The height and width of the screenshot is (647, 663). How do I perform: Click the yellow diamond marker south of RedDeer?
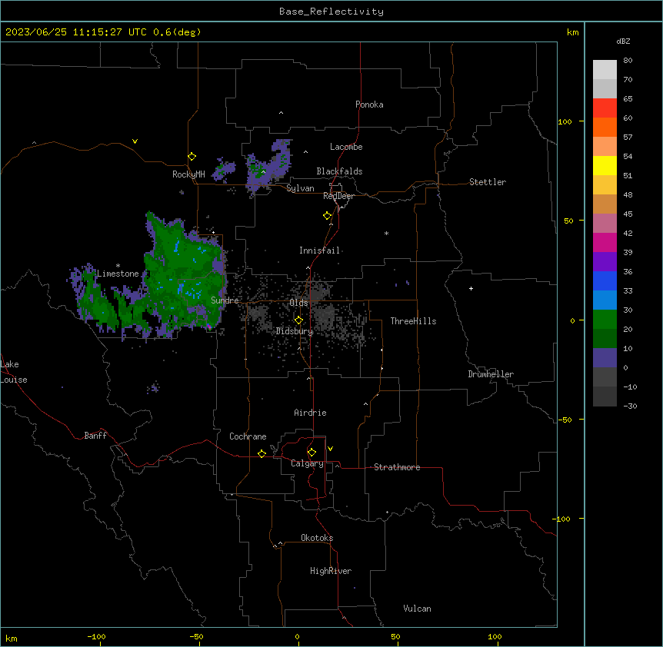[x=328, y=216]
